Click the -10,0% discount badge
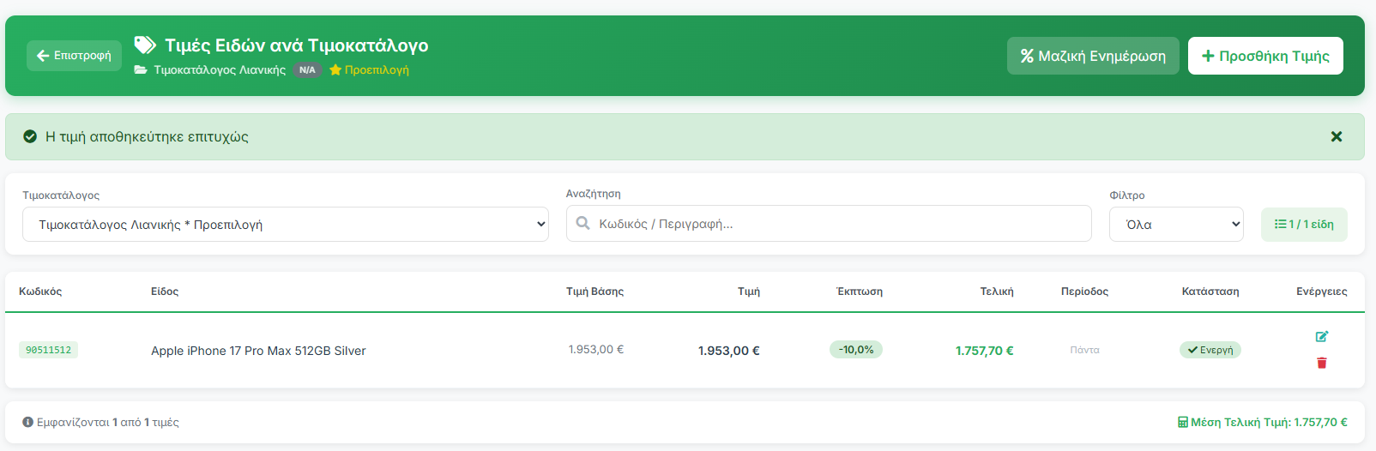The image size is (1376, 451). pyautogui.click(x=855, y=350)
